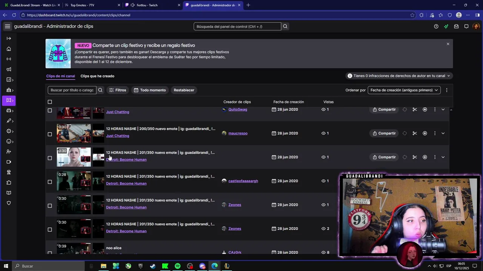Click the circled-star icon on maucrespo's clip

425,133
